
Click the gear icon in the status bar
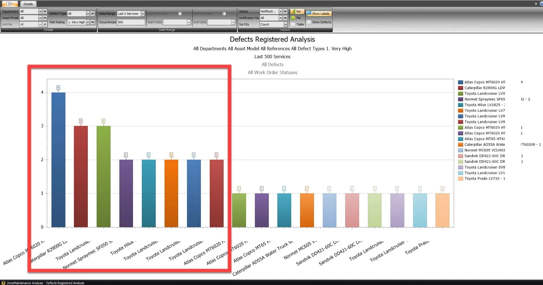tap(3, 283)
